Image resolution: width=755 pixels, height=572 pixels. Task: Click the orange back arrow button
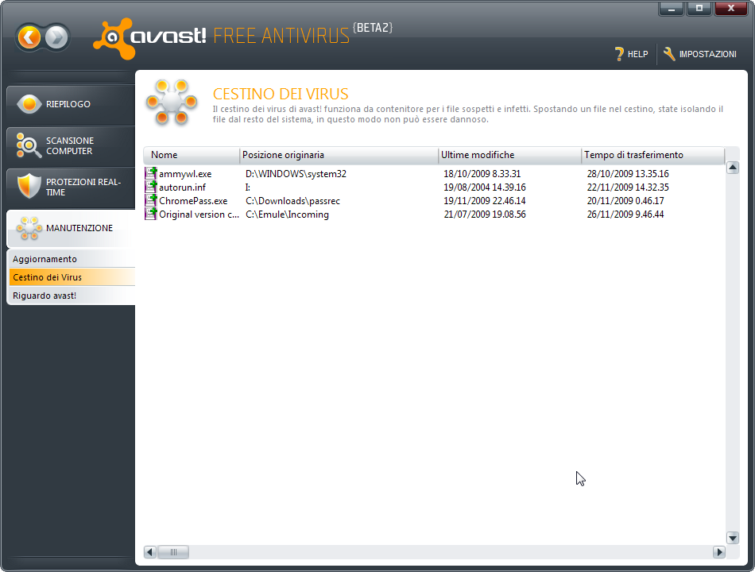click(x=29, y=37)
